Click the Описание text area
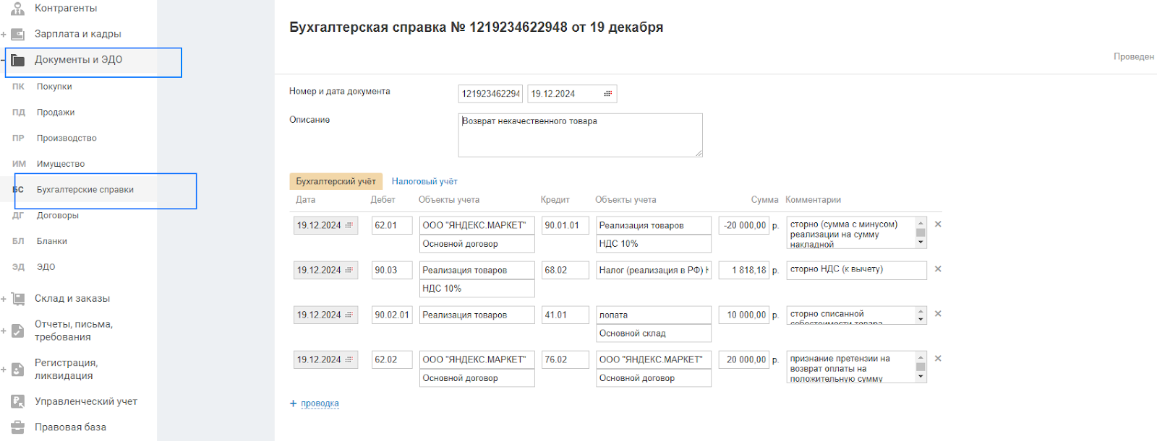The width and height of the screenshot is (1157, 441). [580, 135]
